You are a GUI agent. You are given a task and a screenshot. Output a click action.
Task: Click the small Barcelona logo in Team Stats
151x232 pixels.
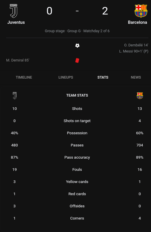coord(140,96)
